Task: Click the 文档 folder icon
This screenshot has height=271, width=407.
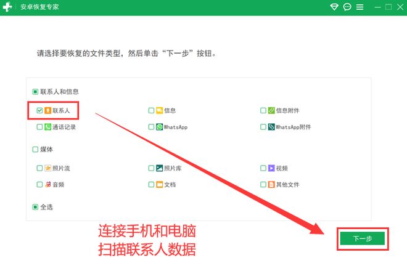Action: (159, 184)
